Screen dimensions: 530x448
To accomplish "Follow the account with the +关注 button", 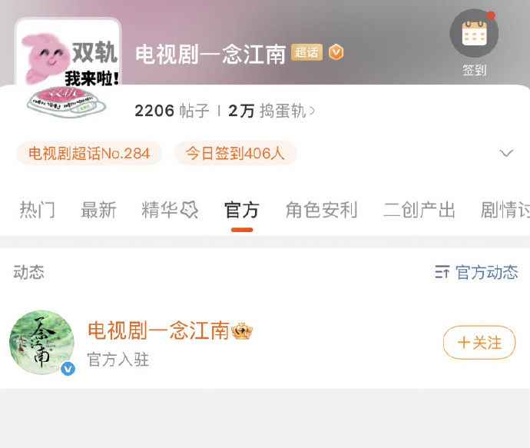I will point(479,342).
